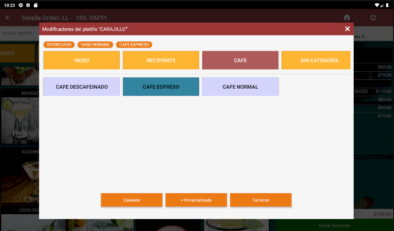The width and height of the screenshot is (394, 231).
Task: Choose the CAFE NORMAL option
Action: coord(240,86)
